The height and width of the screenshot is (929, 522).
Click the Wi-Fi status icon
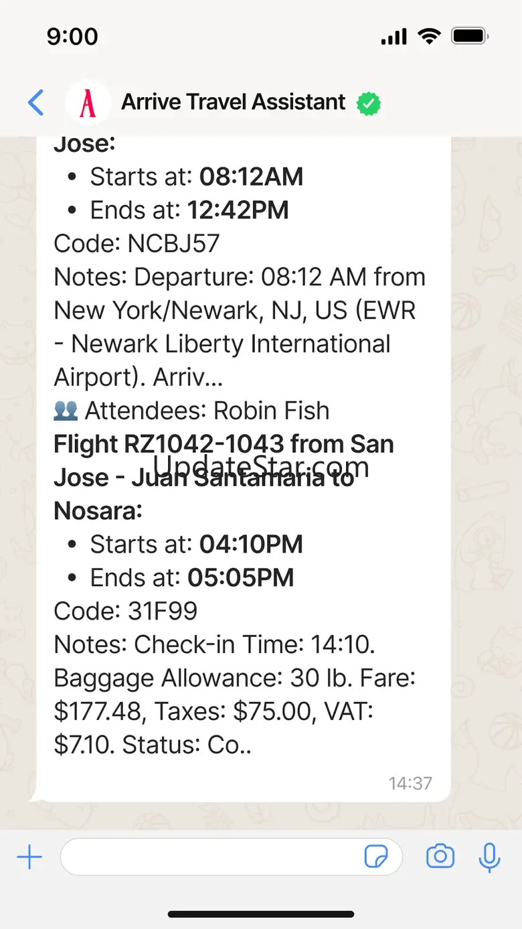click(429, 36)
